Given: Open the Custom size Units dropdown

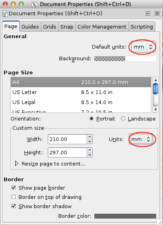Looking at the screenshot, I should coord(141,139).
